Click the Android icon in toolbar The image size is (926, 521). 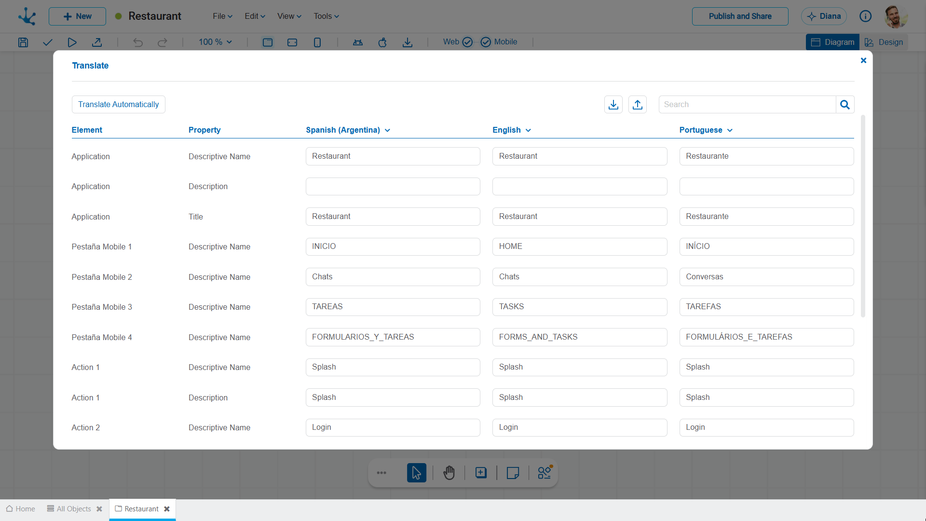tap(358, 42)
